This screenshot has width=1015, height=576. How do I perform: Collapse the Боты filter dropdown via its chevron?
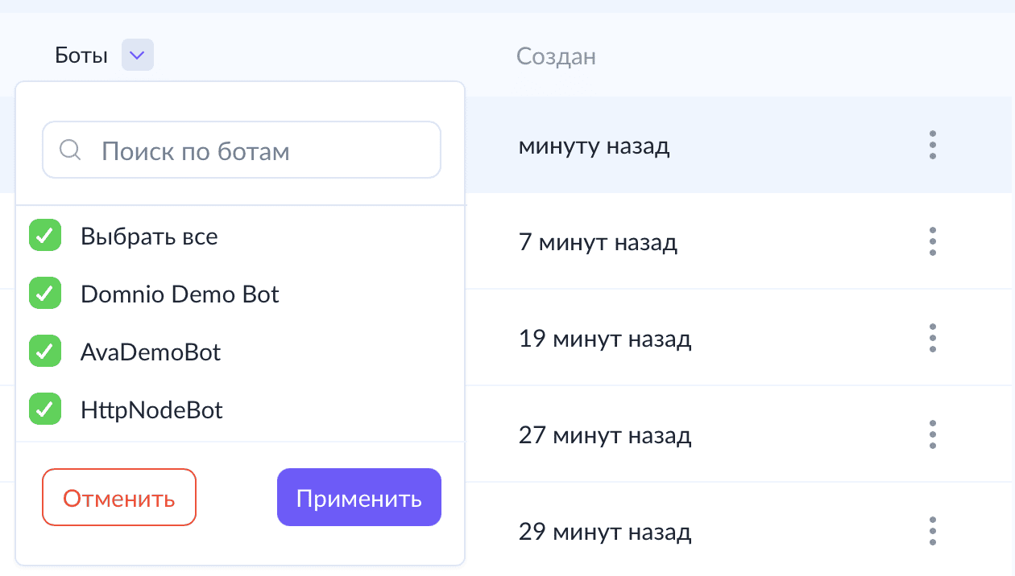tap(137, 55)
